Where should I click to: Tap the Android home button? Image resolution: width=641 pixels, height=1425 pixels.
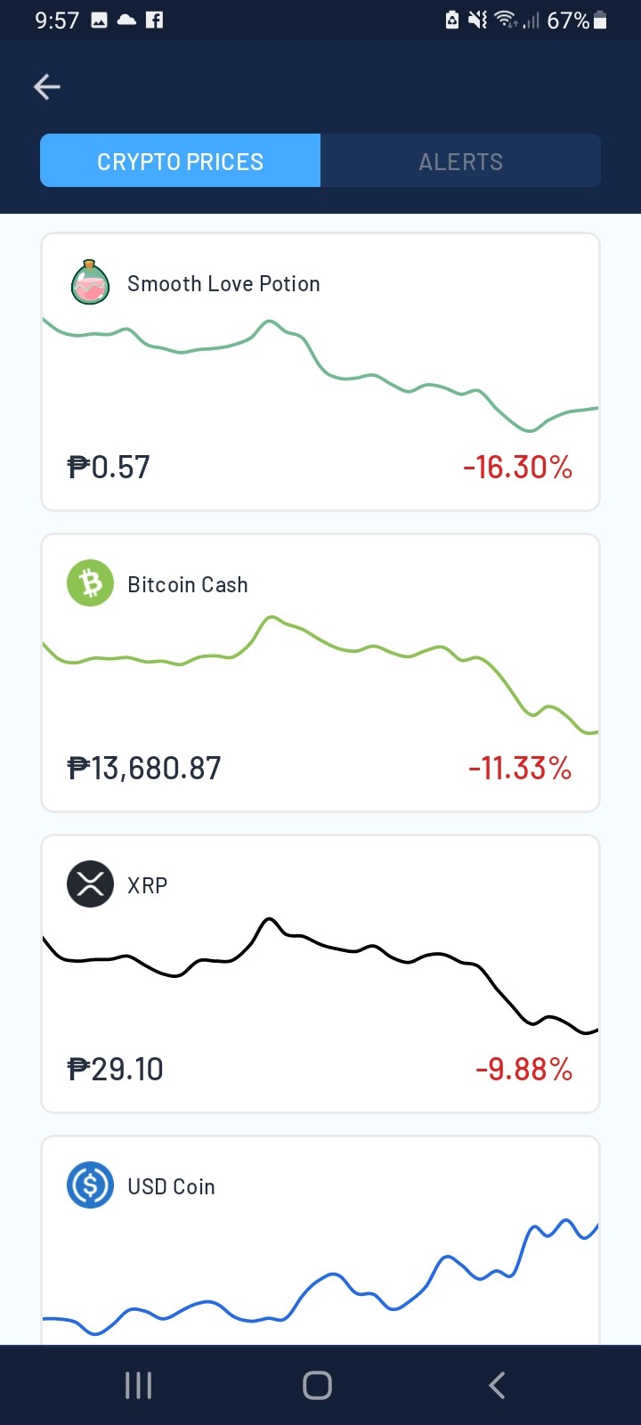click(318, 1385)
